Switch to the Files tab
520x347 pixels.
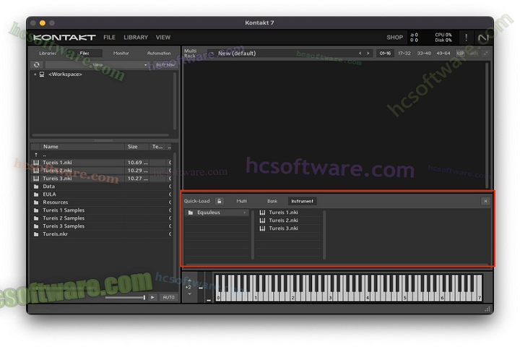click(84, 53)
